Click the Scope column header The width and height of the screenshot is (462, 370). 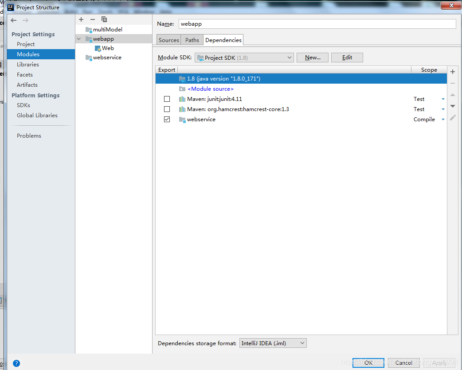click(429, 69)
